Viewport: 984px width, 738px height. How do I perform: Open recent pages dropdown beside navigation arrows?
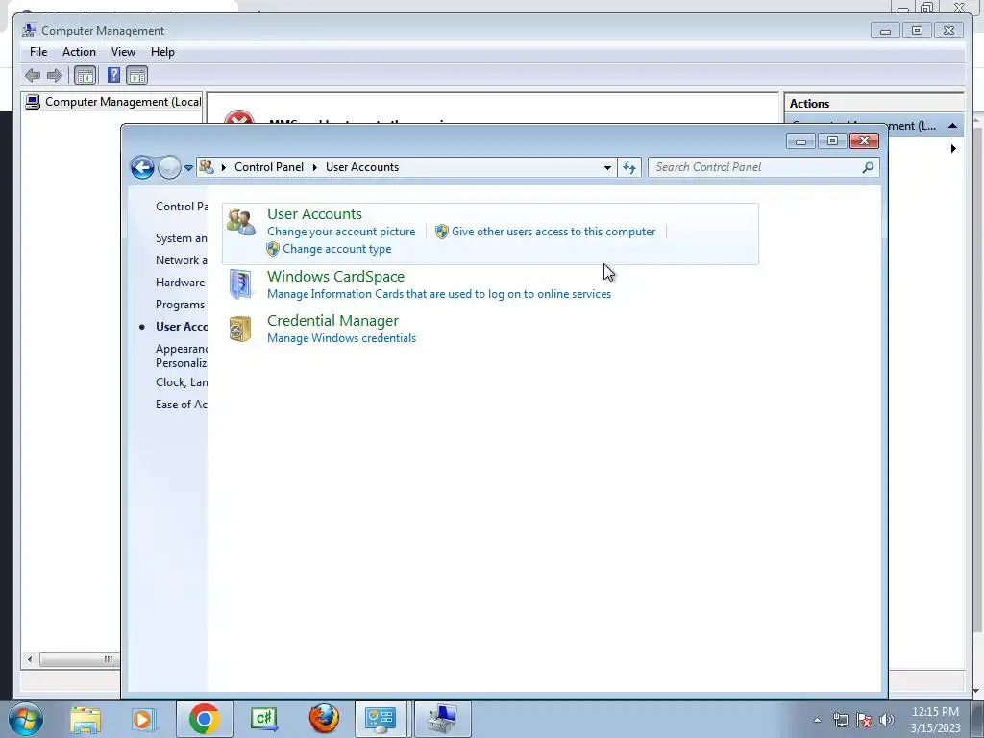tap(188, 168)
